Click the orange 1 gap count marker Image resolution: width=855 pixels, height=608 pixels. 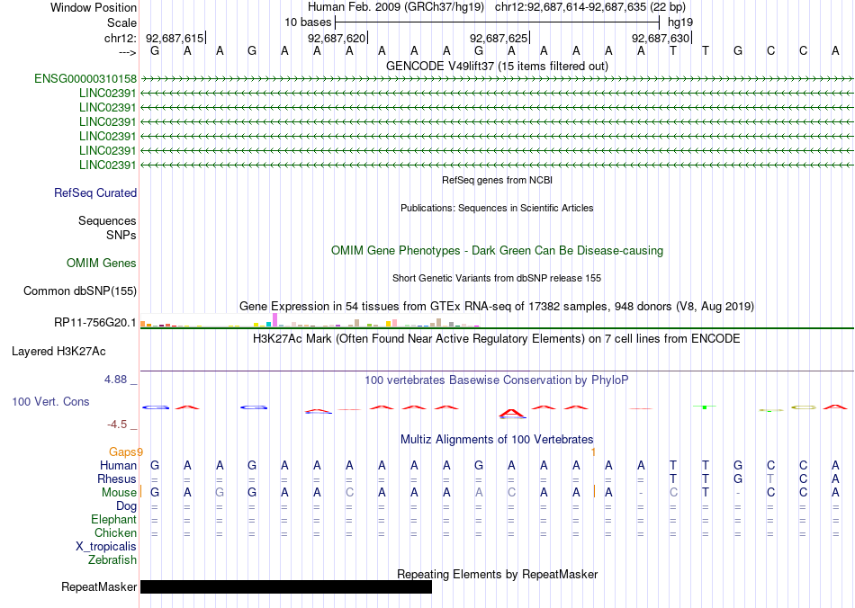coord(593,452)
